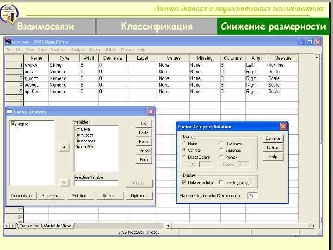Screen dimensions: 333x250
Task: Click the SPSS Data Editor title icon
Action: [8, 42]
